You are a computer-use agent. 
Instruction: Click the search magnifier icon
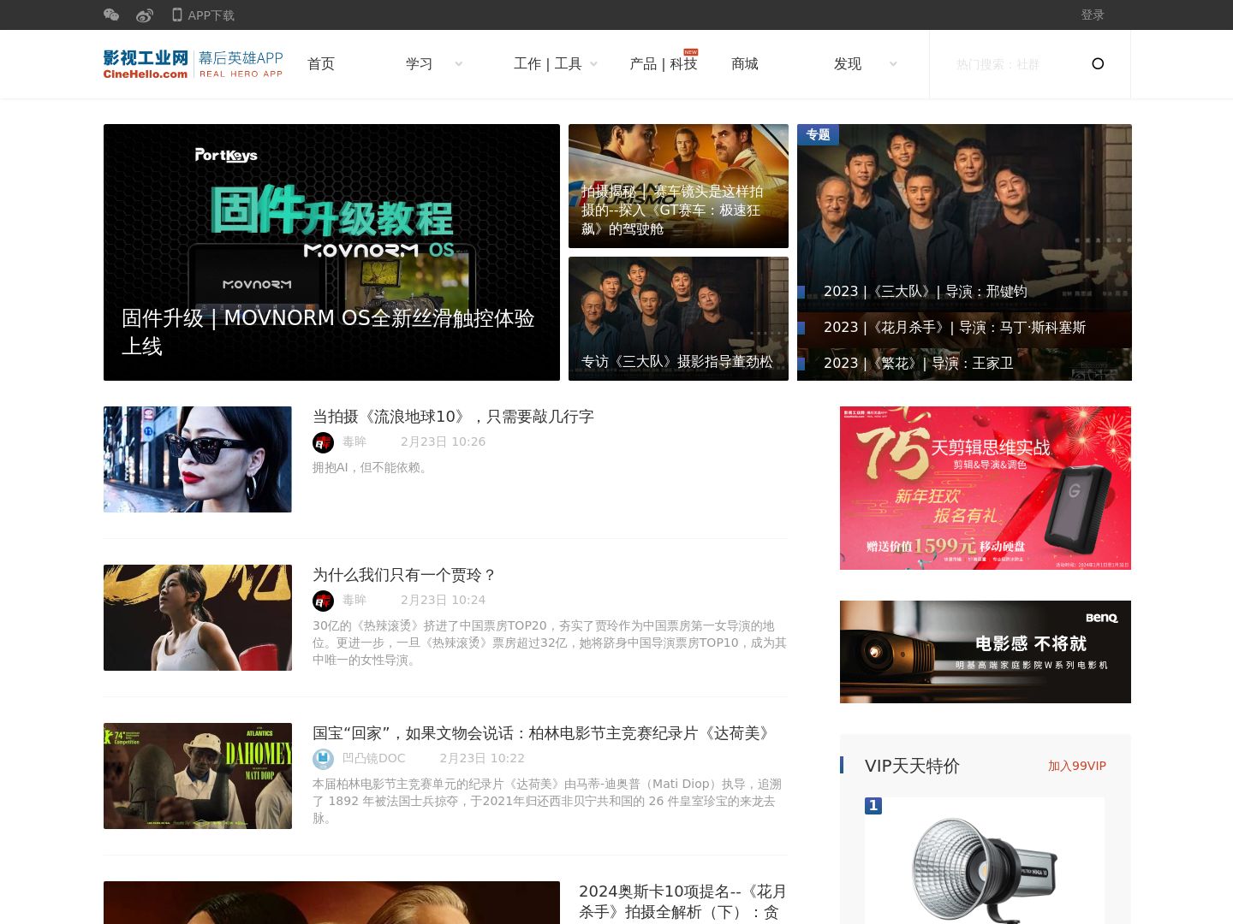point(1098,63)
